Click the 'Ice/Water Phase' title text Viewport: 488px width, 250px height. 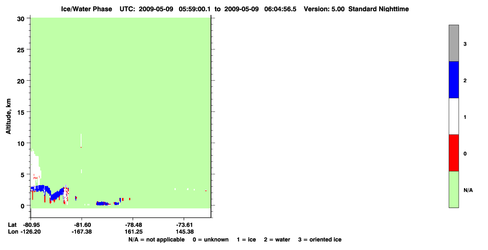pyautogui.click(x=87, y=9)
